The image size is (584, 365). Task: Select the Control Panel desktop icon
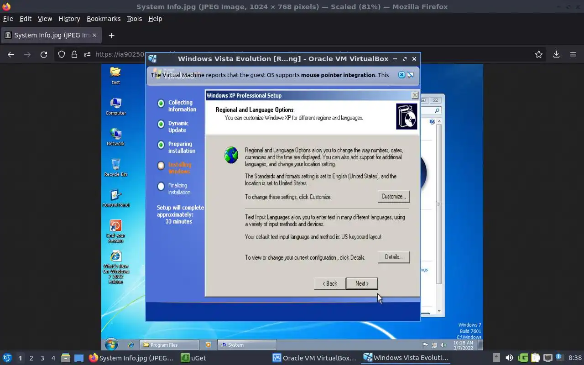(116, 198)
